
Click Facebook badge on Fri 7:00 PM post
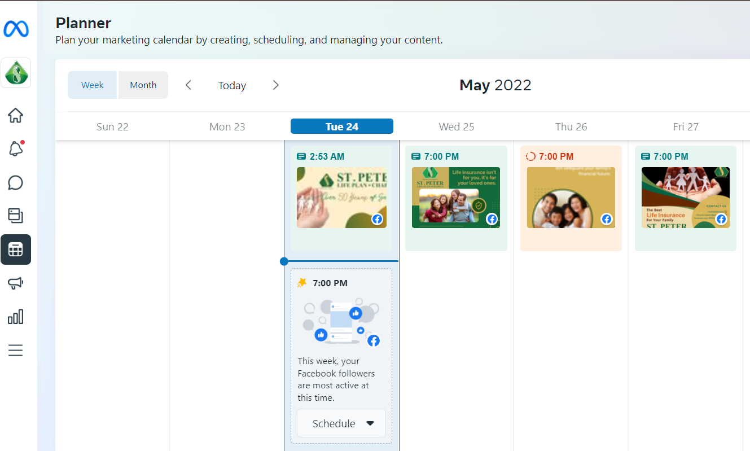721,219
